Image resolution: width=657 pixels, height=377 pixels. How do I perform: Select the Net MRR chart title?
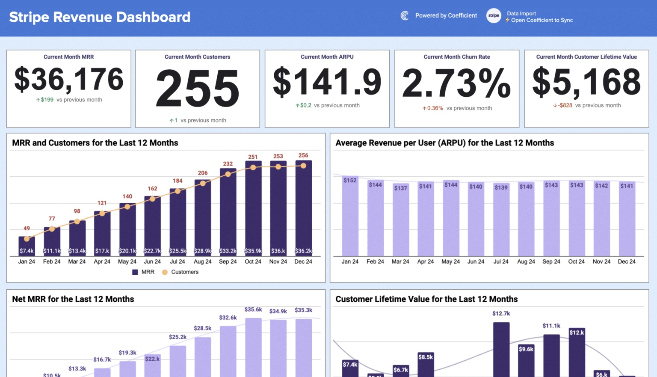pyautogui.click(x=72, y=299)
